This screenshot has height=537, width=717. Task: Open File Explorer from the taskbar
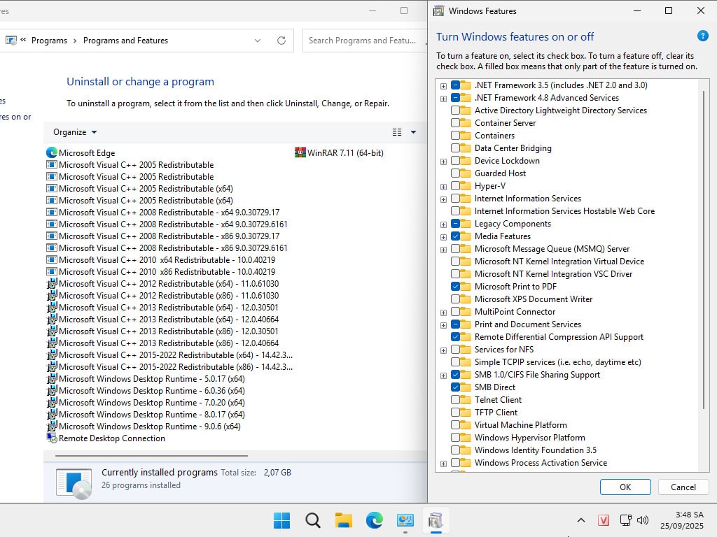tap(343, 520)
